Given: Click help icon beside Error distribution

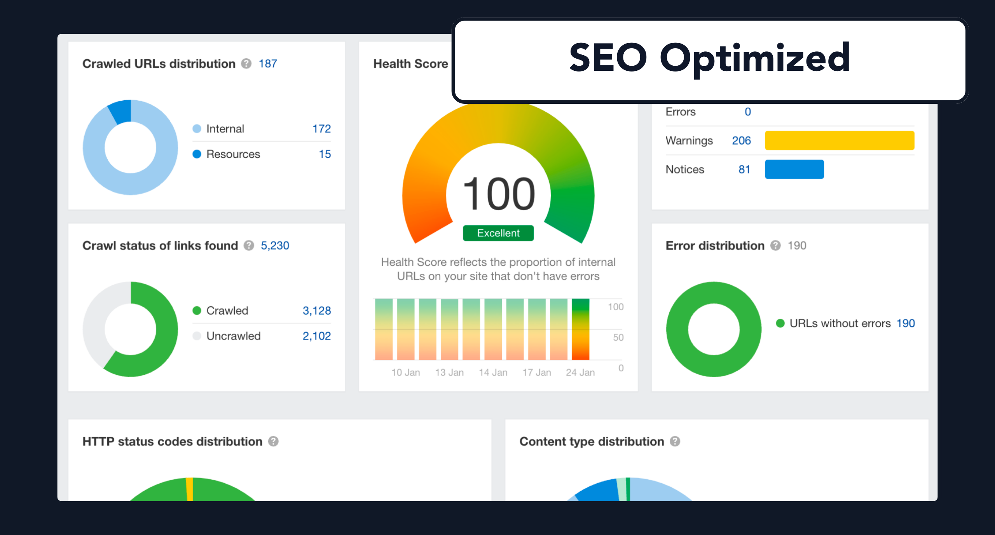Looking at the screenshot, I should point(775,245).
